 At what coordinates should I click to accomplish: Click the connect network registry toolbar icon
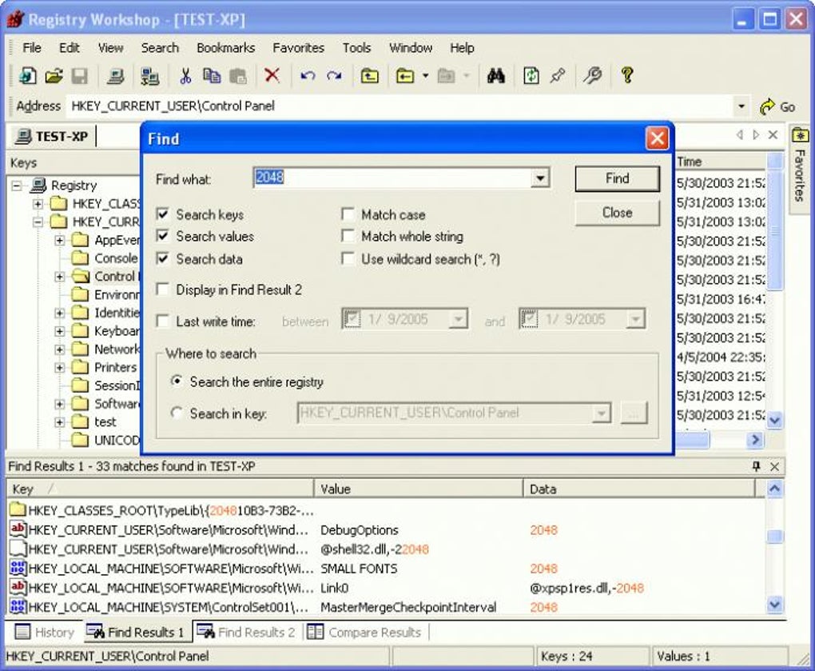point(149,76)
